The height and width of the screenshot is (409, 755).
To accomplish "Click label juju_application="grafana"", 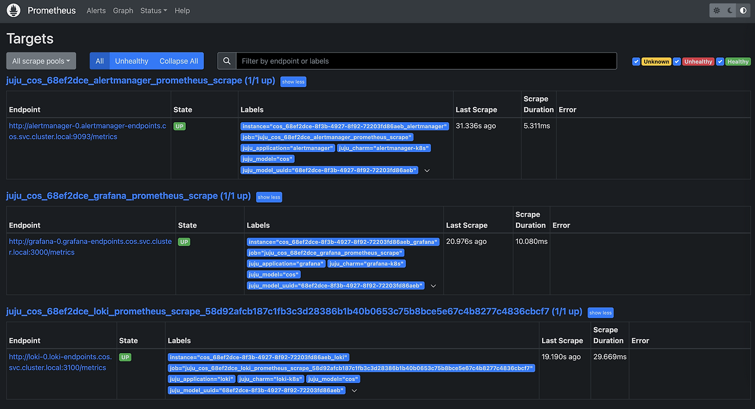I will (x=286, y=264).
